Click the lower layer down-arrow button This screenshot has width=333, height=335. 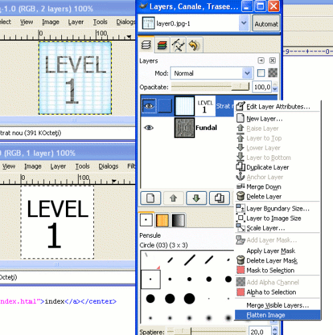pyautogui.click(x=196, y=198)
